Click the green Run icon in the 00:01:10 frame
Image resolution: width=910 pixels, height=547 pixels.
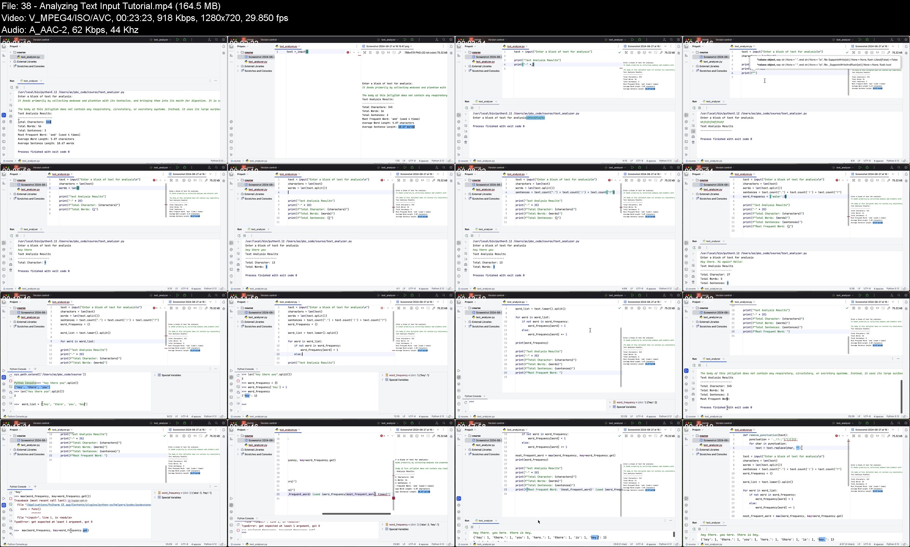click(x=177, y=39)
